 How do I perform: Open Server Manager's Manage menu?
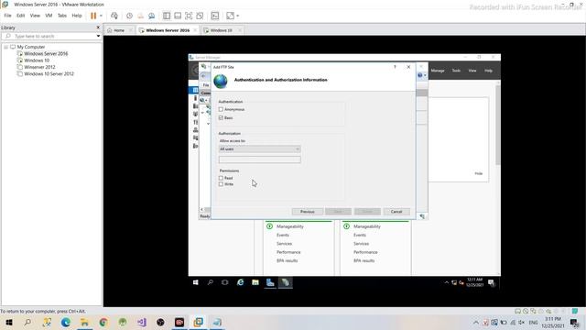point(438,71)
